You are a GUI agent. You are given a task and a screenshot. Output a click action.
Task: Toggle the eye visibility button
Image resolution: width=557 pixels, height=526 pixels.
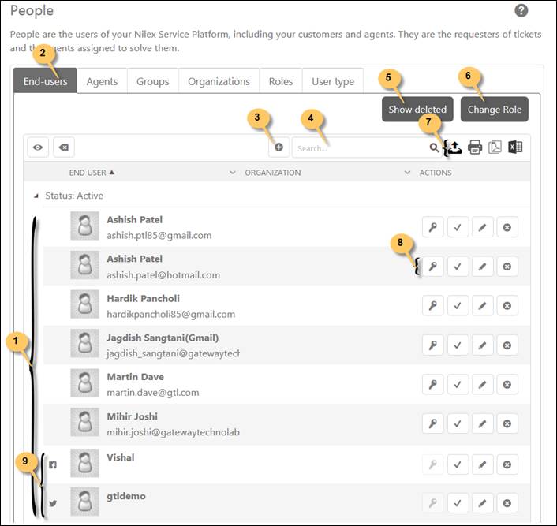coord(38,147)
